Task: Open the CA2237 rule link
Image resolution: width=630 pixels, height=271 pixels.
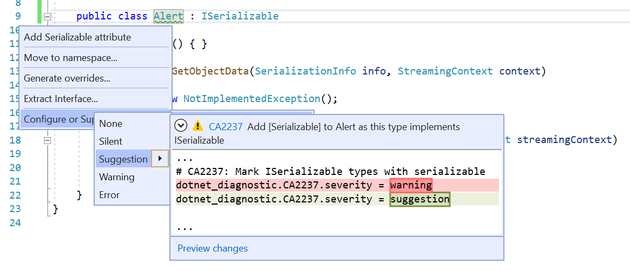Action: point(226,127)
